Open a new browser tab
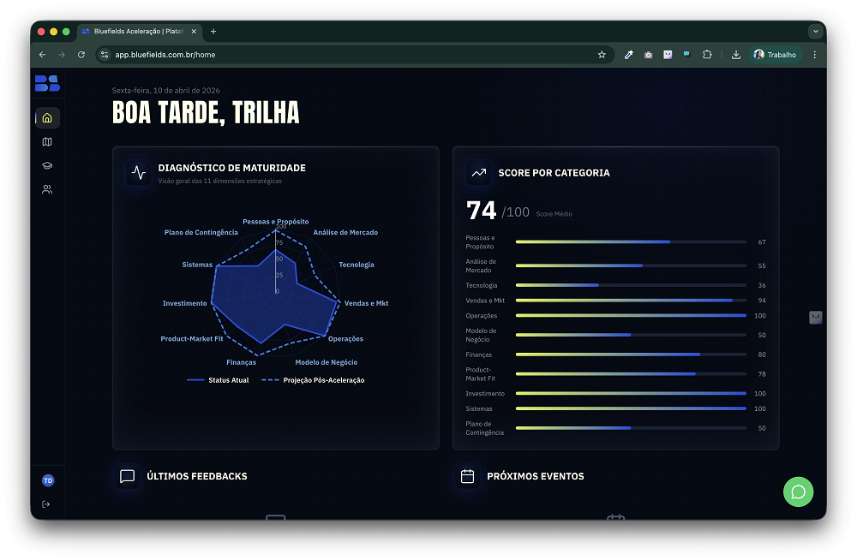Image resolution: width=857 pixels, height=560 pixels. click(x=213, y=32)
